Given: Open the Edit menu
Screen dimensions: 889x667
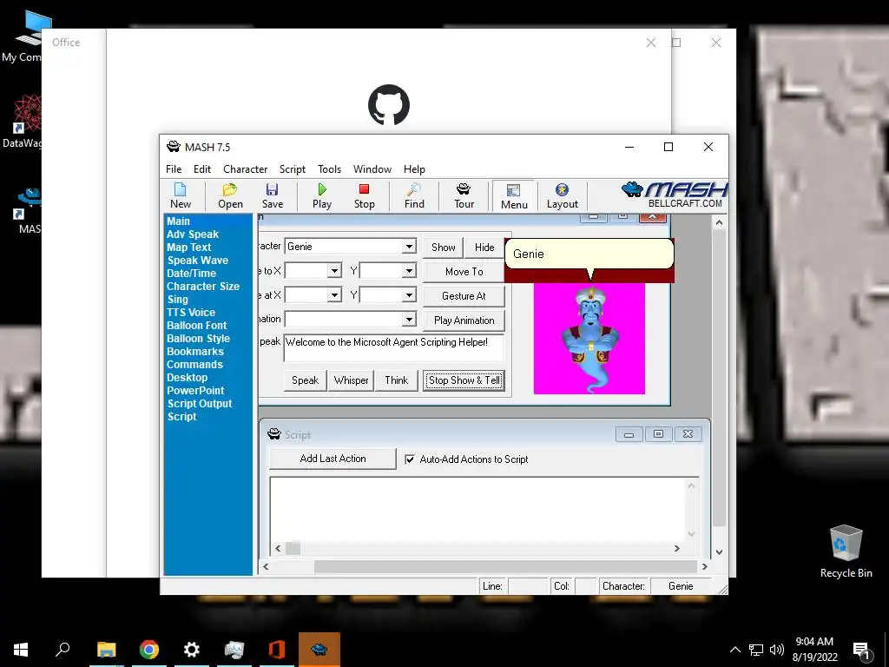Looking at the screenshot, I should point(201,169).
